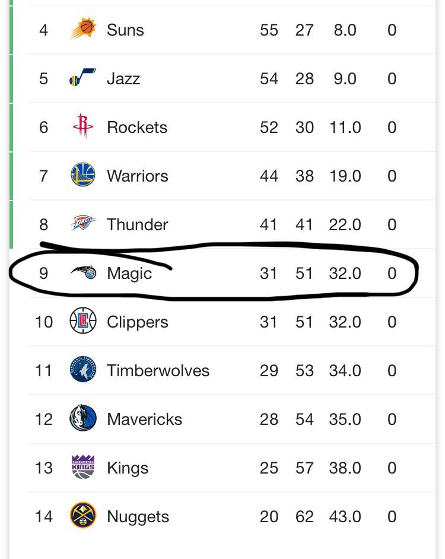
Task: Open the Timberwolves team name link
Action: click(158, 371)
